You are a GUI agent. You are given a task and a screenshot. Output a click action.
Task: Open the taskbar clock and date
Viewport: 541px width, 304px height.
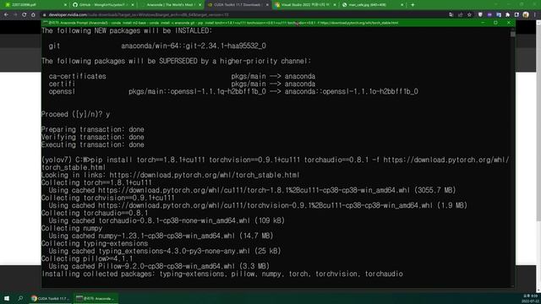tap(530, 298)
